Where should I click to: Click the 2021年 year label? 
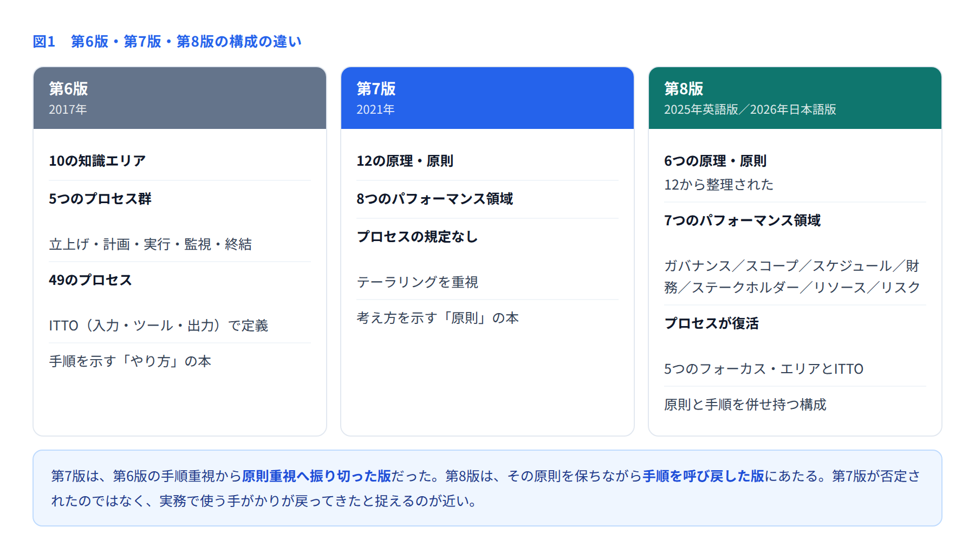tap(375, 109)
